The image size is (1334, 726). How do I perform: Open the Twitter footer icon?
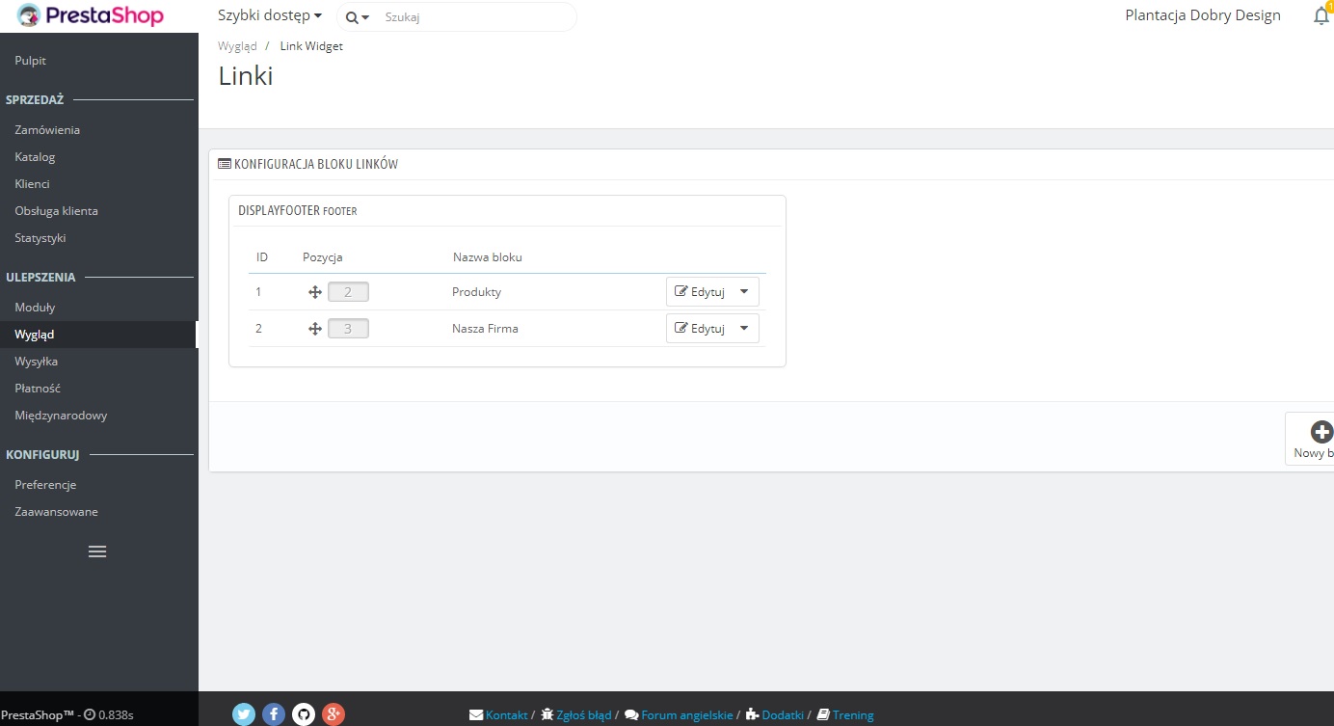[244, 714]
